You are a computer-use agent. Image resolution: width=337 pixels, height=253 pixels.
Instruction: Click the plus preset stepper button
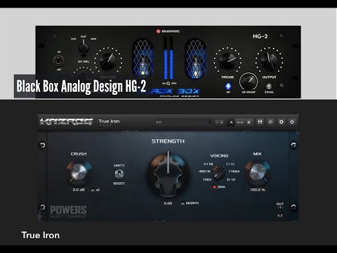tap(221, 122)
